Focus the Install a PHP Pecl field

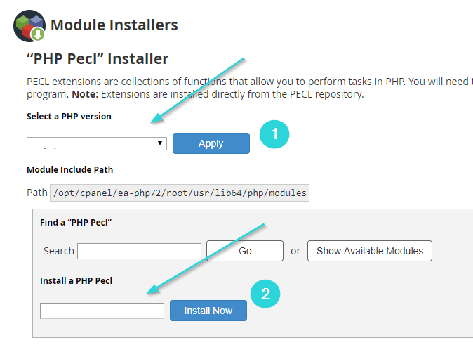point(102,311)
